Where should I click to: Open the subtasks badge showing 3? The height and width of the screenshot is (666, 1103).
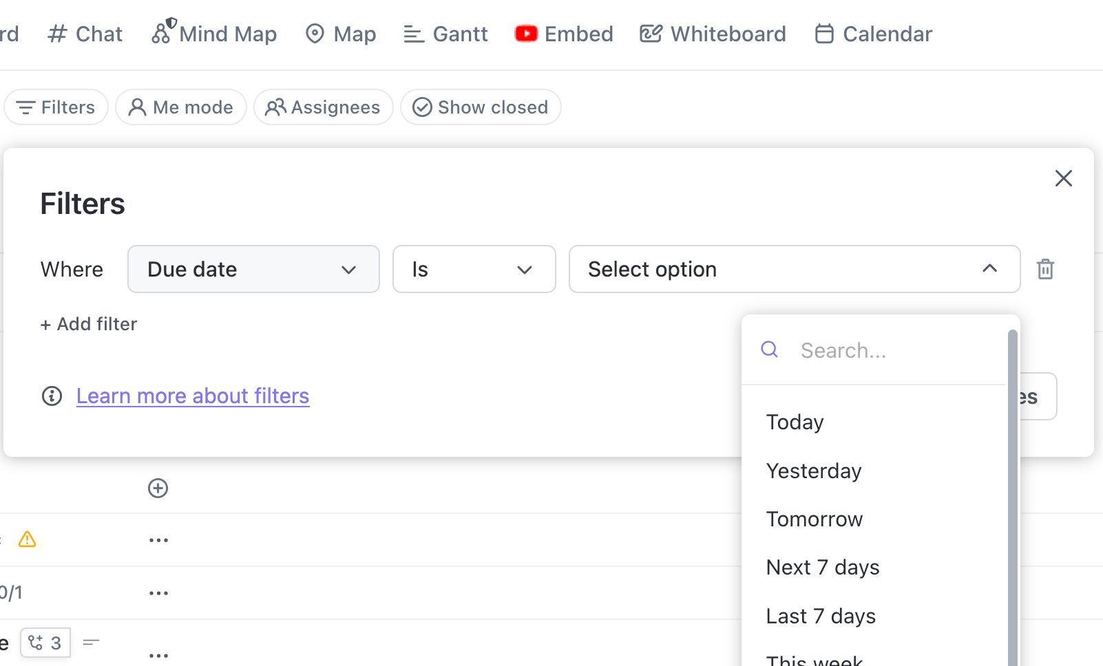pos(45,643)
